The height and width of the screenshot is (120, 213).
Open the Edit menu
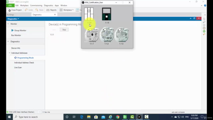[17, 5]
